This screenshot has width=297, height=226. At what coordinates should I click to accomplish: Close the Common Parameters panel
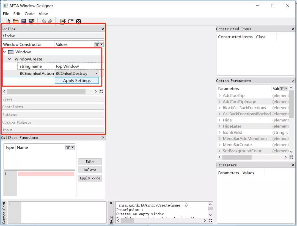click(x=293, y=80)
